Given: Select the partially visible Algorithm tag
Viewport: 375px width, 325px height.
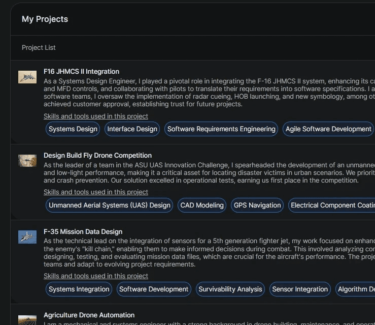Looking at the screenshot, I should (355, 289).
